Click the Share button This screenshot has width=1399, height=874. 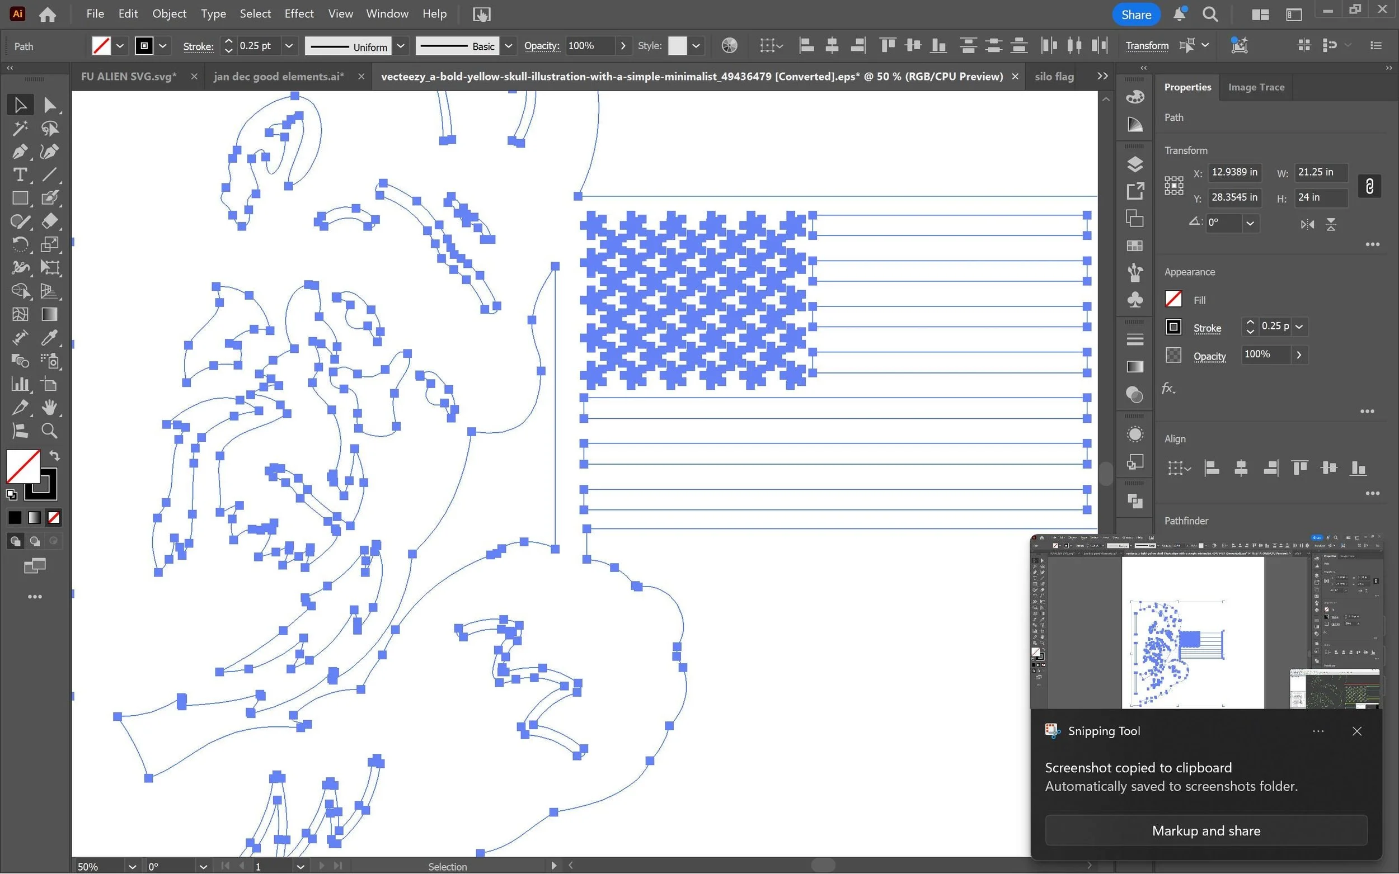[1135, 15]
